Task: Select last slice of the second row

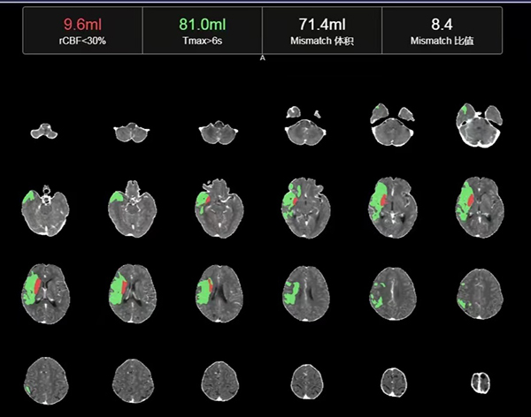Action: [x=477, y=207]
